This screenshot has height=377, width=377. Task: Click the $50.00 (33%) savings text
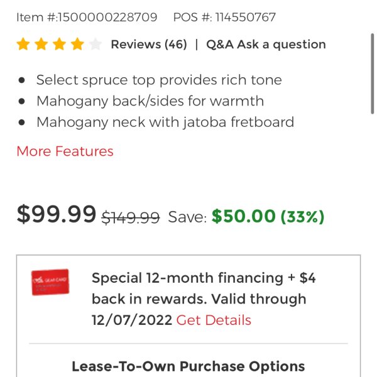268,216
